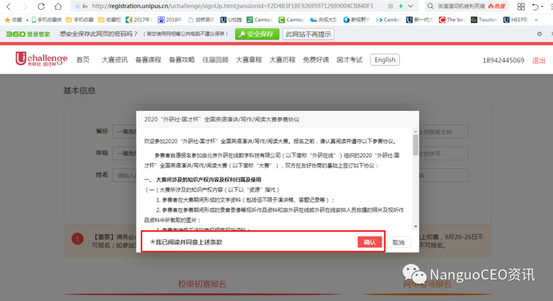
Task: Select the 我已阅读并同意上述条款 radio button
Action: 152,242
